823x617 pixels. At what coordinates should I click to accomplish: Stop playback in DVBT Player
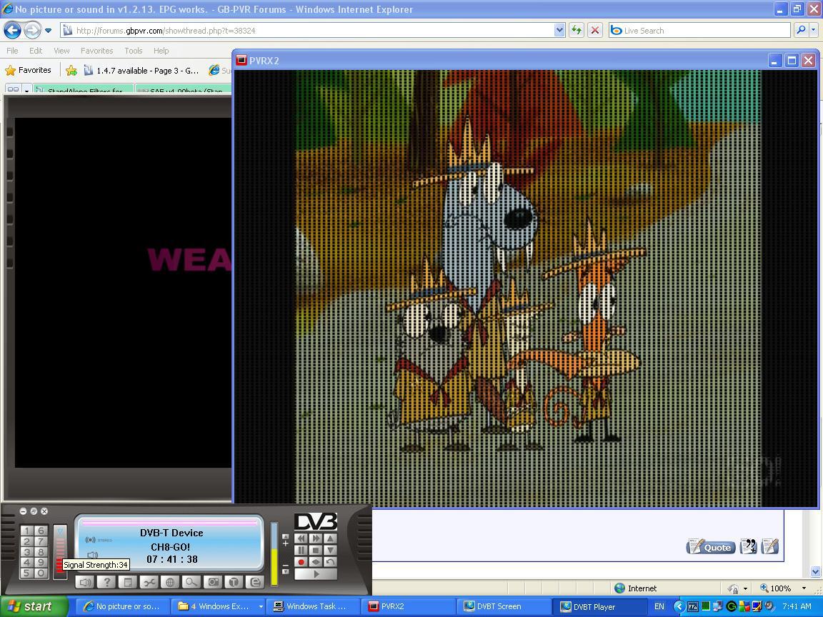[316, 551]
